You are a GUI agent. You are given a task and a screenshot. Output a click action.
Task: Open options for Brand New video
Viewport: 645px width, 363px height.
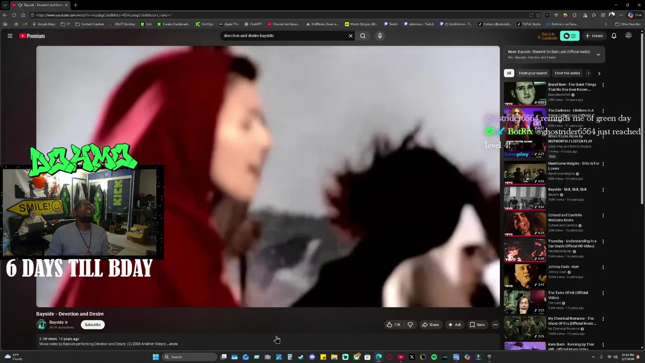(x=603, y=85)
